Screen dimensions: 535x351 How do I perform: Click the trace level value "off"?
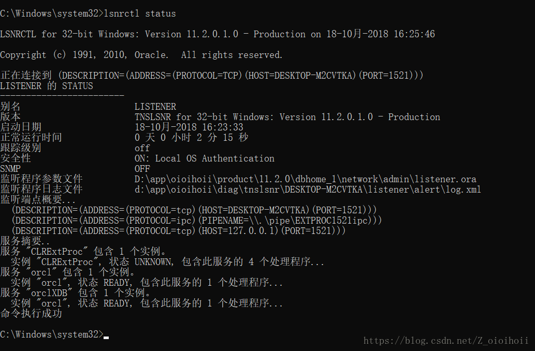[x=142, y=148]
